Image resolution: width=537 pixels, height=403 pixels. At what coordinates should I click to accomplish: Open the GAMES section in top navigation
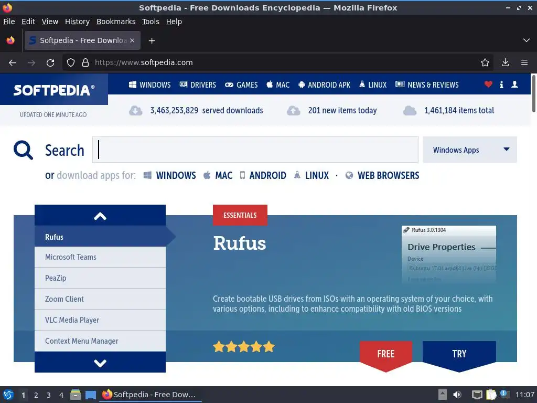pyautogui.click(x=241, y=84)
